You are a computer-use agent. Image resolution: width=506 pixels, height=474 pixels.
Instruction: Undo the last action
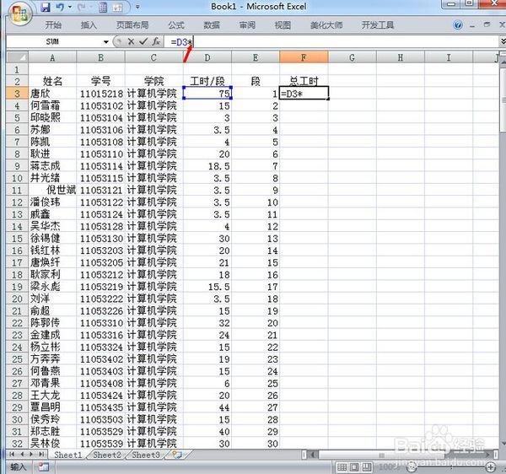[x=60, y=7]
